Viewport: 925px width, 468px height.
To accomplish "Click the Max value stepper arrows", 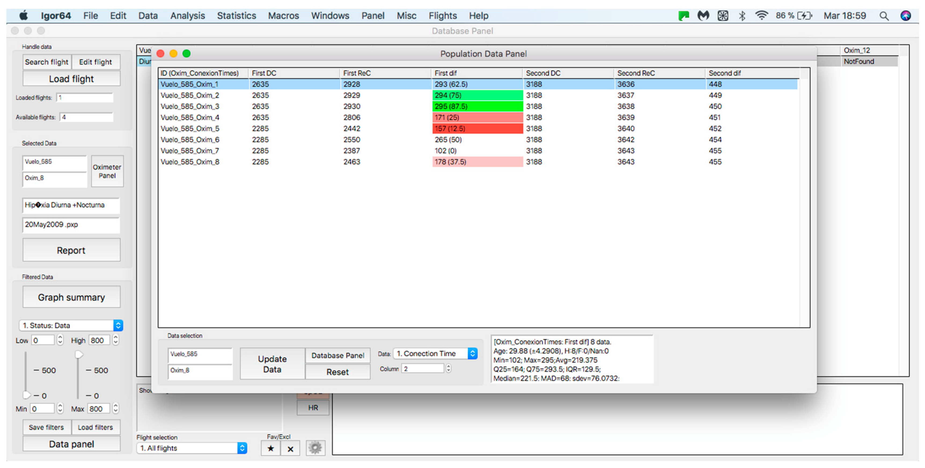I will pos(116,408).
